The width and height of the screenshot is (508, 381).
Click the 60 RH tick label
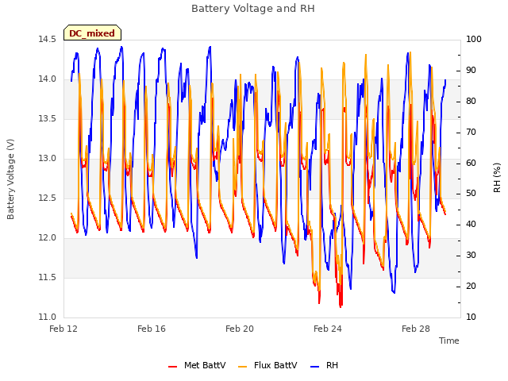[x=471, y=163]
